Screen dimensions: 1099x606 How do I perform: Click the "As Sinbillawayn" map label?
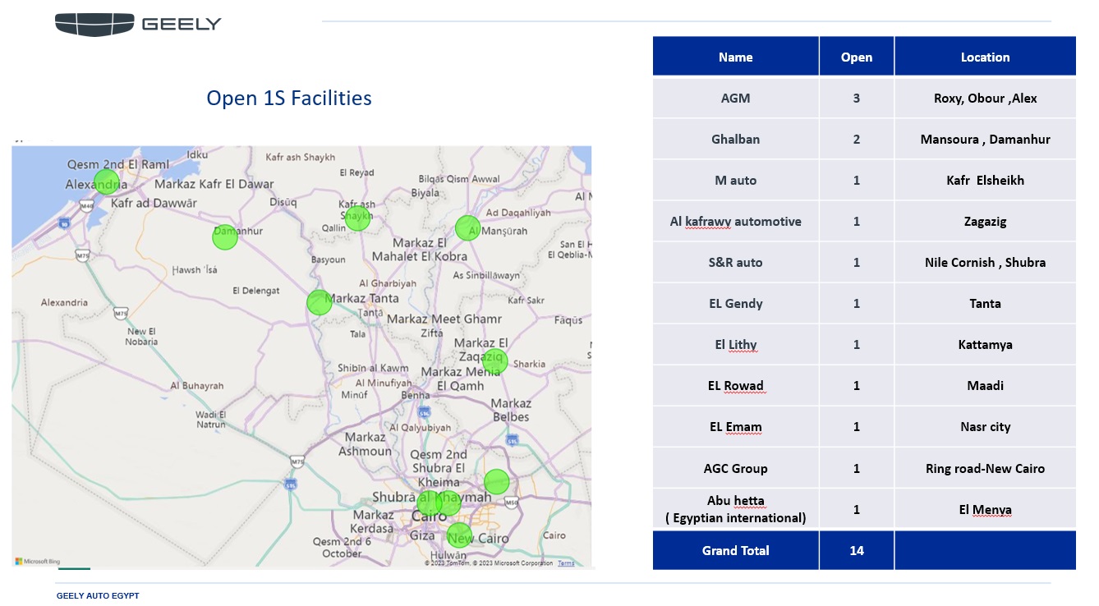487,276
